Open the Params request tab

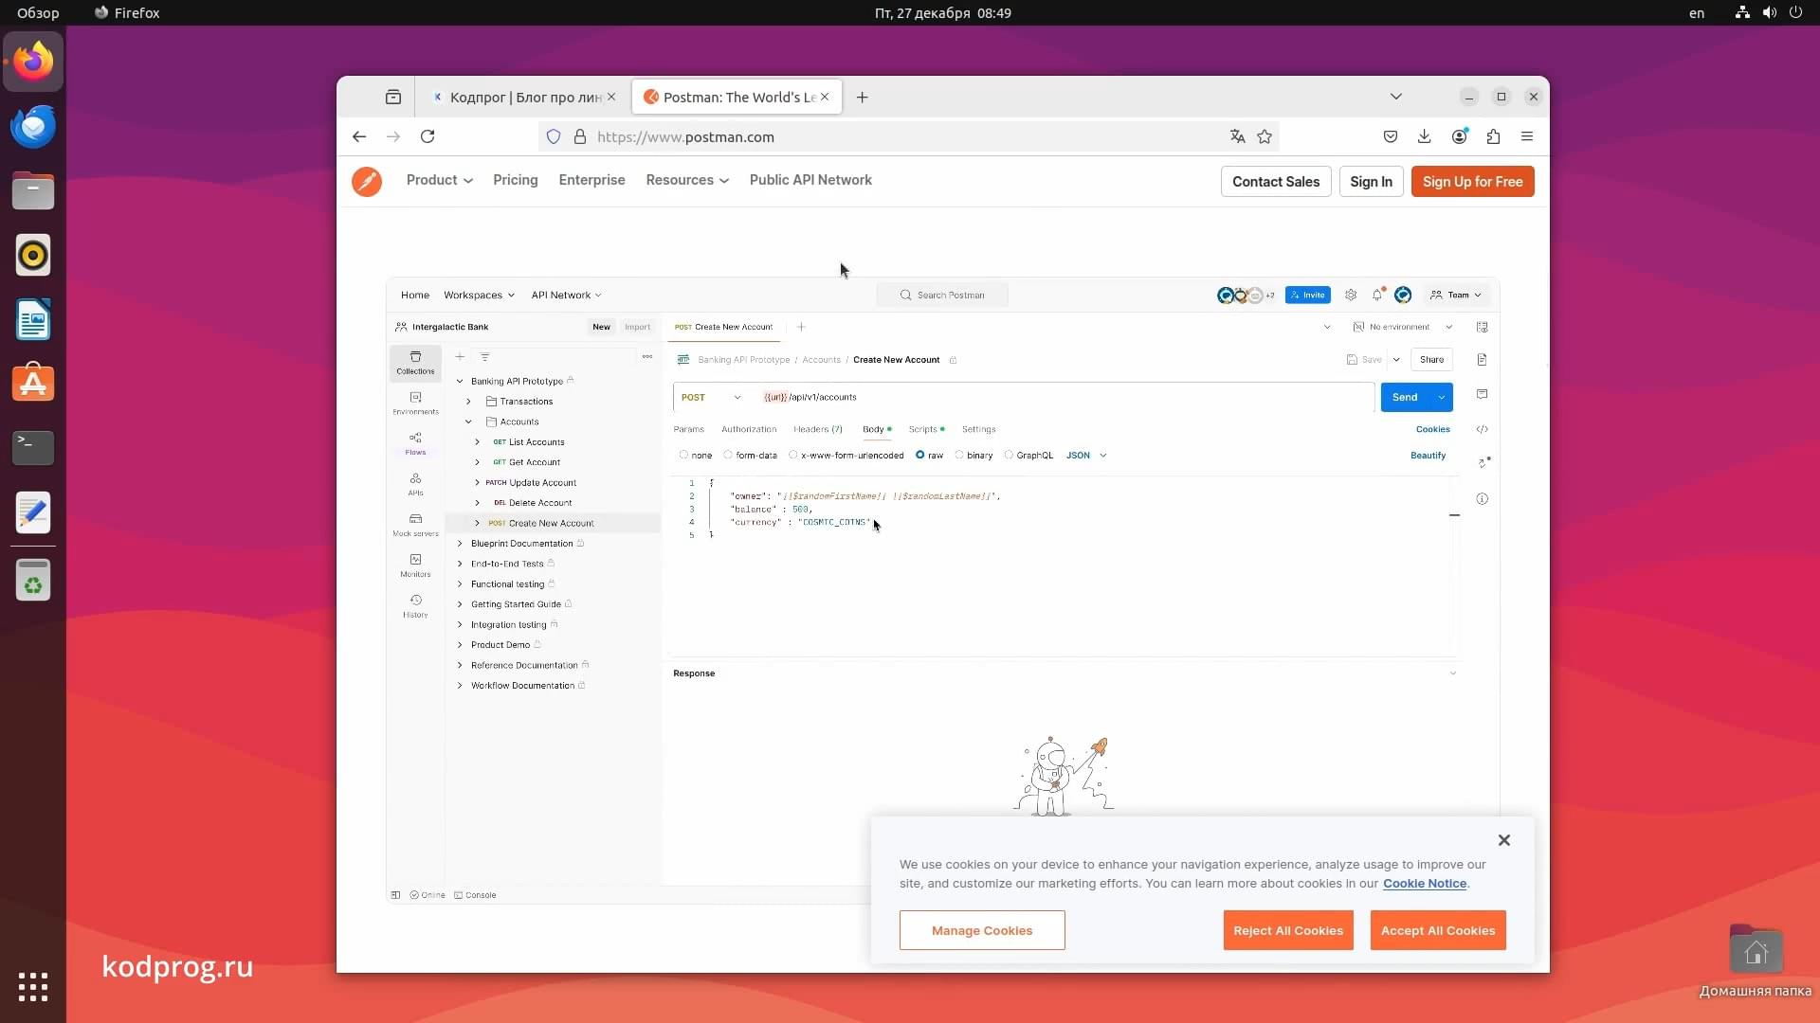(x=688, y=430)
